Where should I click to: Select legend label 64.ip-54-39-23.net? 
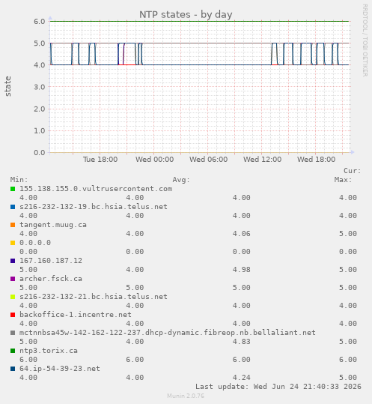[60, 369]
